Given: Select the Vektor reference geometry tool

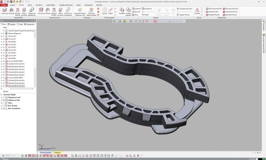Looking at the screenshot, I should (111, 11).
